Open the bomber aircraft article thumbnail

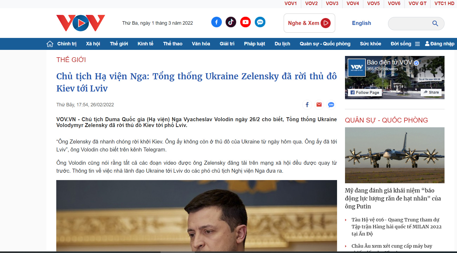pyautogui.click(x=395, y=155)
